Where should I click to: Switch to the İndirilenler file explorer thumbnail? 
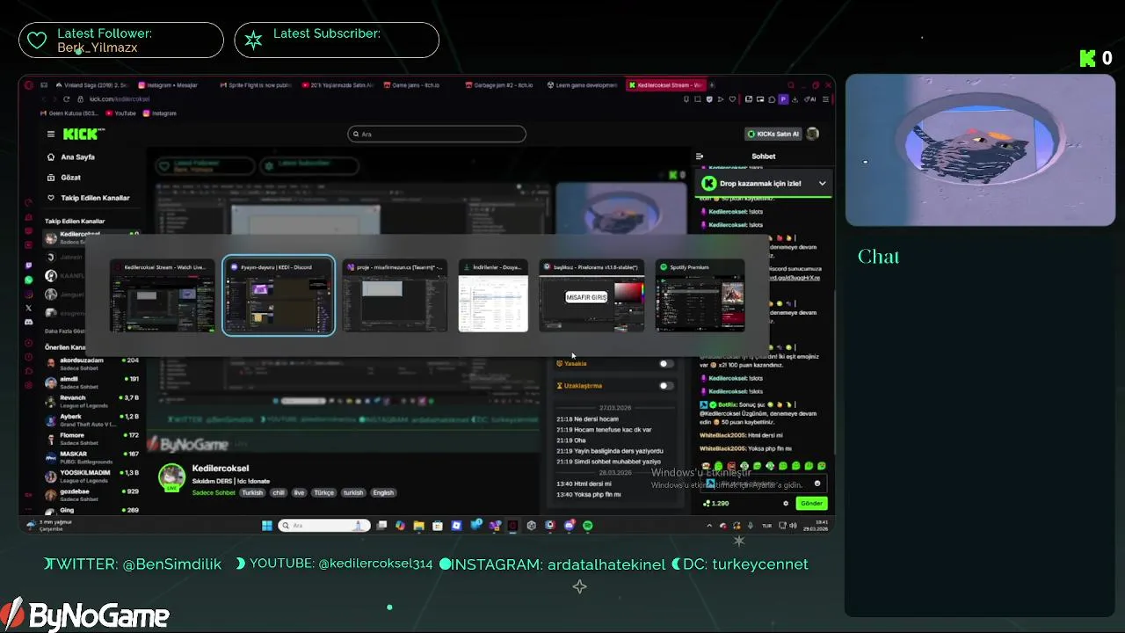pyautogui.click(x=493, y=296)
